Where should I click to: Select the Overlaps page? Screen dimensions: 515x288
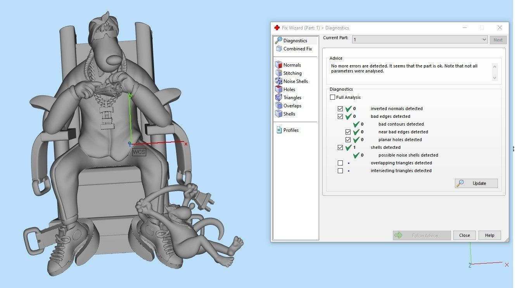click(292, 106)
